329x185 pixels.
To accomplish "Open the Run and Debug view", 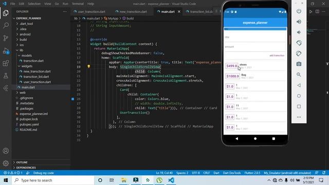I will pos(6,51).
